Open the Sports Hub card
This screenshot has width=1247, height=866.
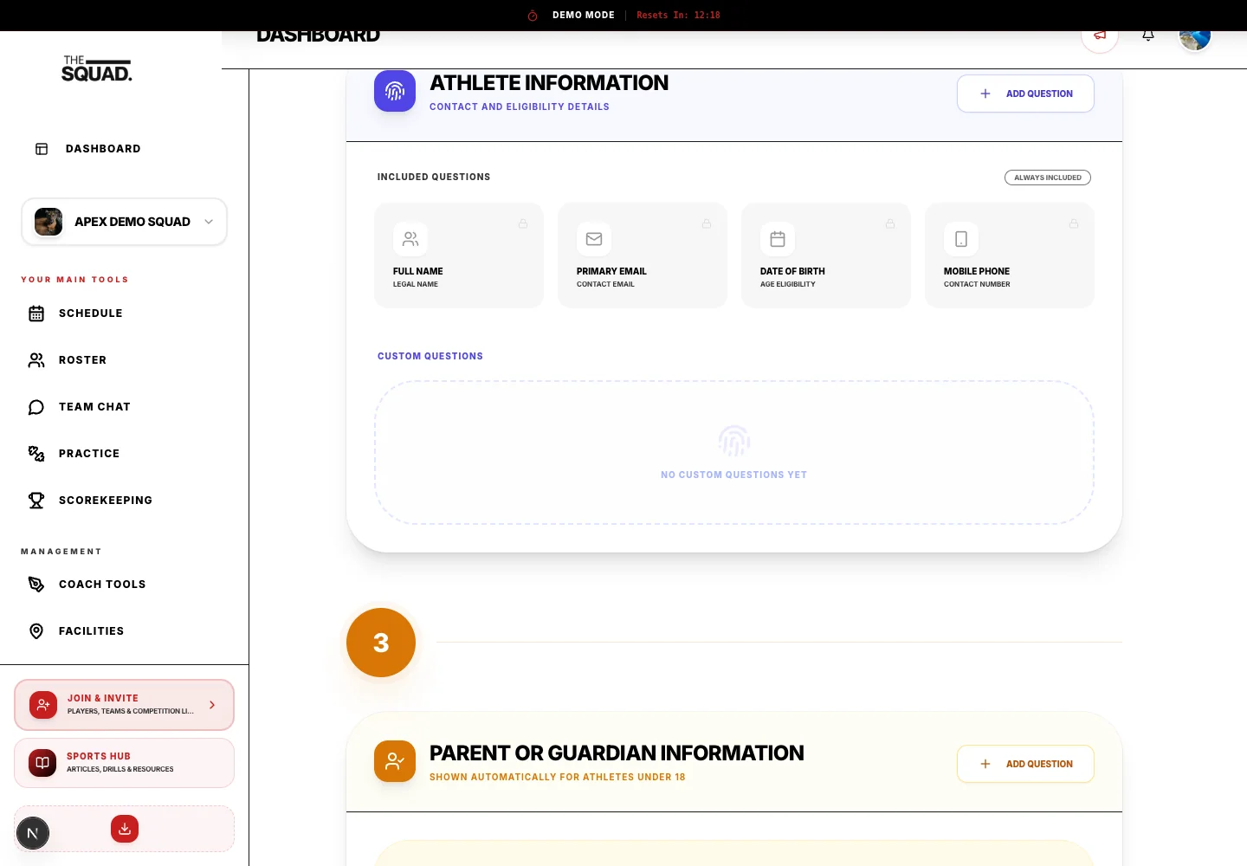coord(124,763)
